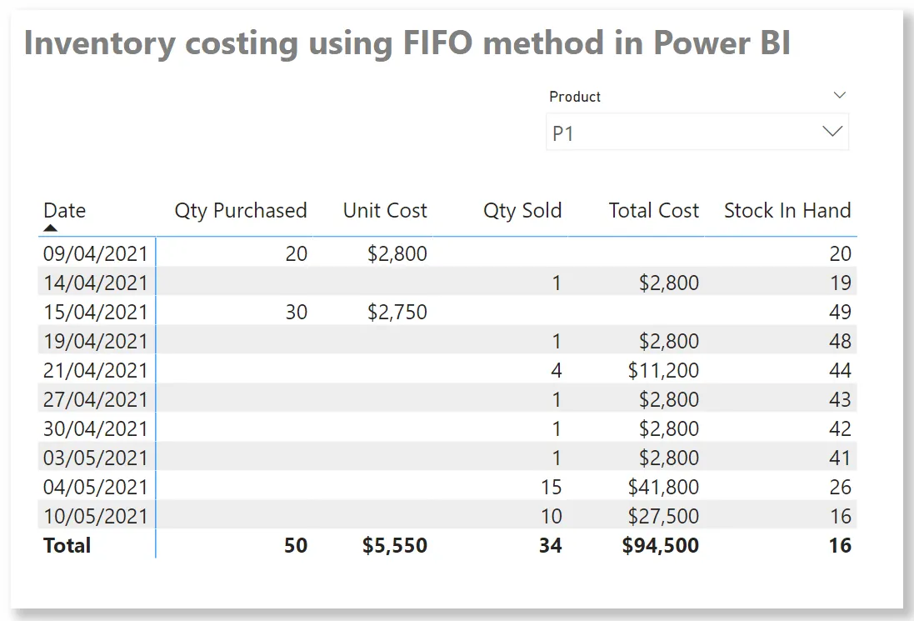Select date cell 30/04/2021
Viewport: 914px width, 621px height.
pos(96,428)
